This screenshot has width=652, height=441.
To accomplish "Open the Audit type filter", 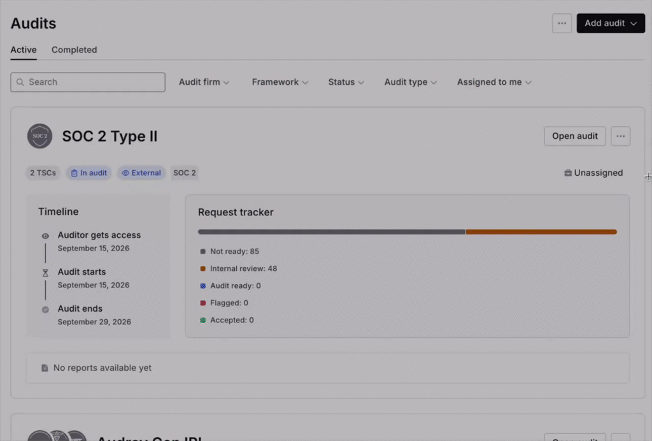I will (x=411, y=82).
